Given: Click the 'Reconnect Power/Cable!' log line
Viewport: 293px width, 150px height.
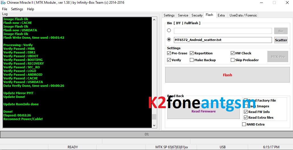Looking at the screenshot, I should point(23,119).
